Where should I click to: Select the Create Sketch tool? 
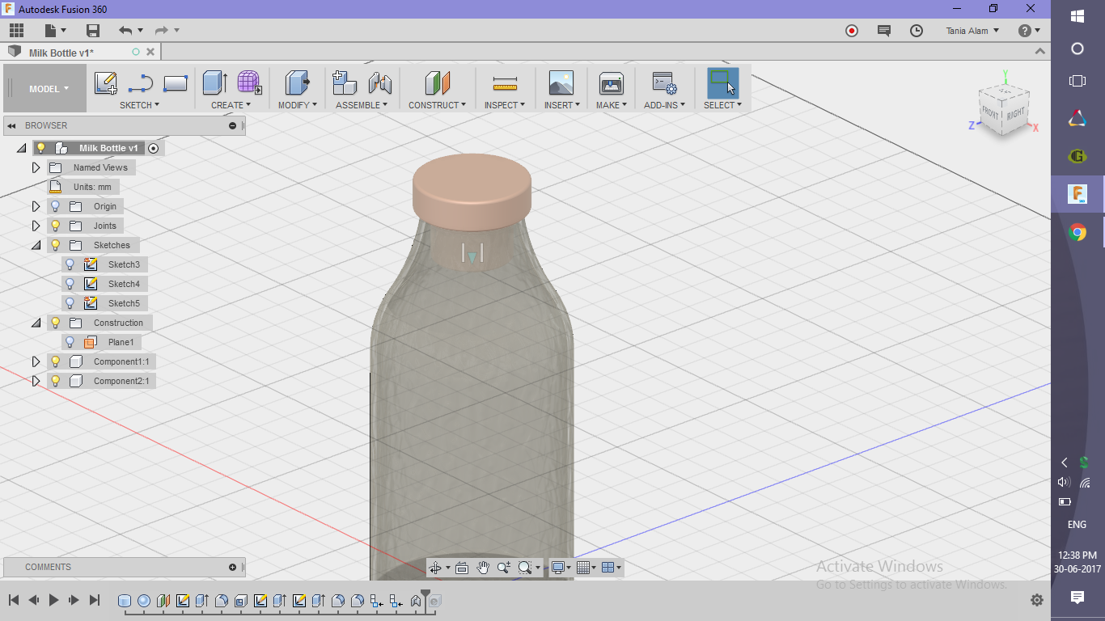[x=106, y=83]
